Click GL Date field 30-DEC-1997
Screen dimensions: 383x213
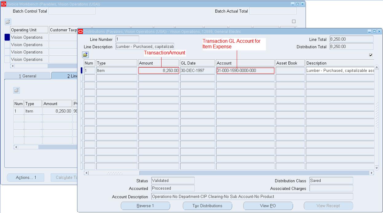coord(197,70)
